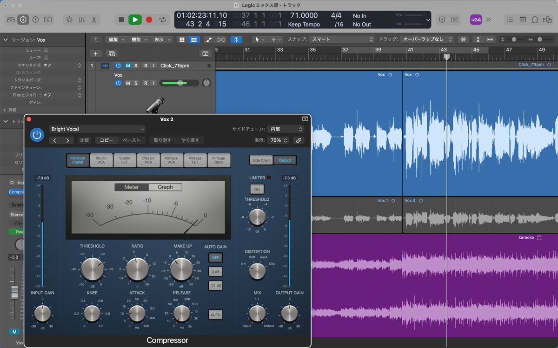Toggle the blue catch playhead button
The width and height of the screenshot is (558, 348).
[x=237, y=39]
